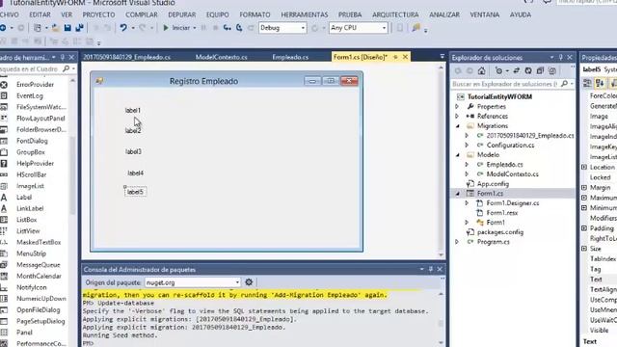Close the Explorador de soluciones panel
Screen dimensions: 617x347
tap(570, 58)
